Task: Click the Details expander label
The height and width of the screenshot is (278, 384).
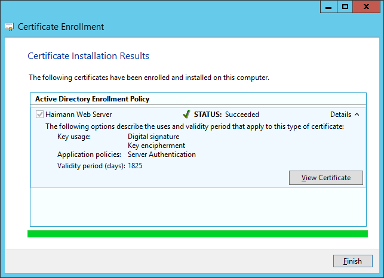Action: click(340, 115)
